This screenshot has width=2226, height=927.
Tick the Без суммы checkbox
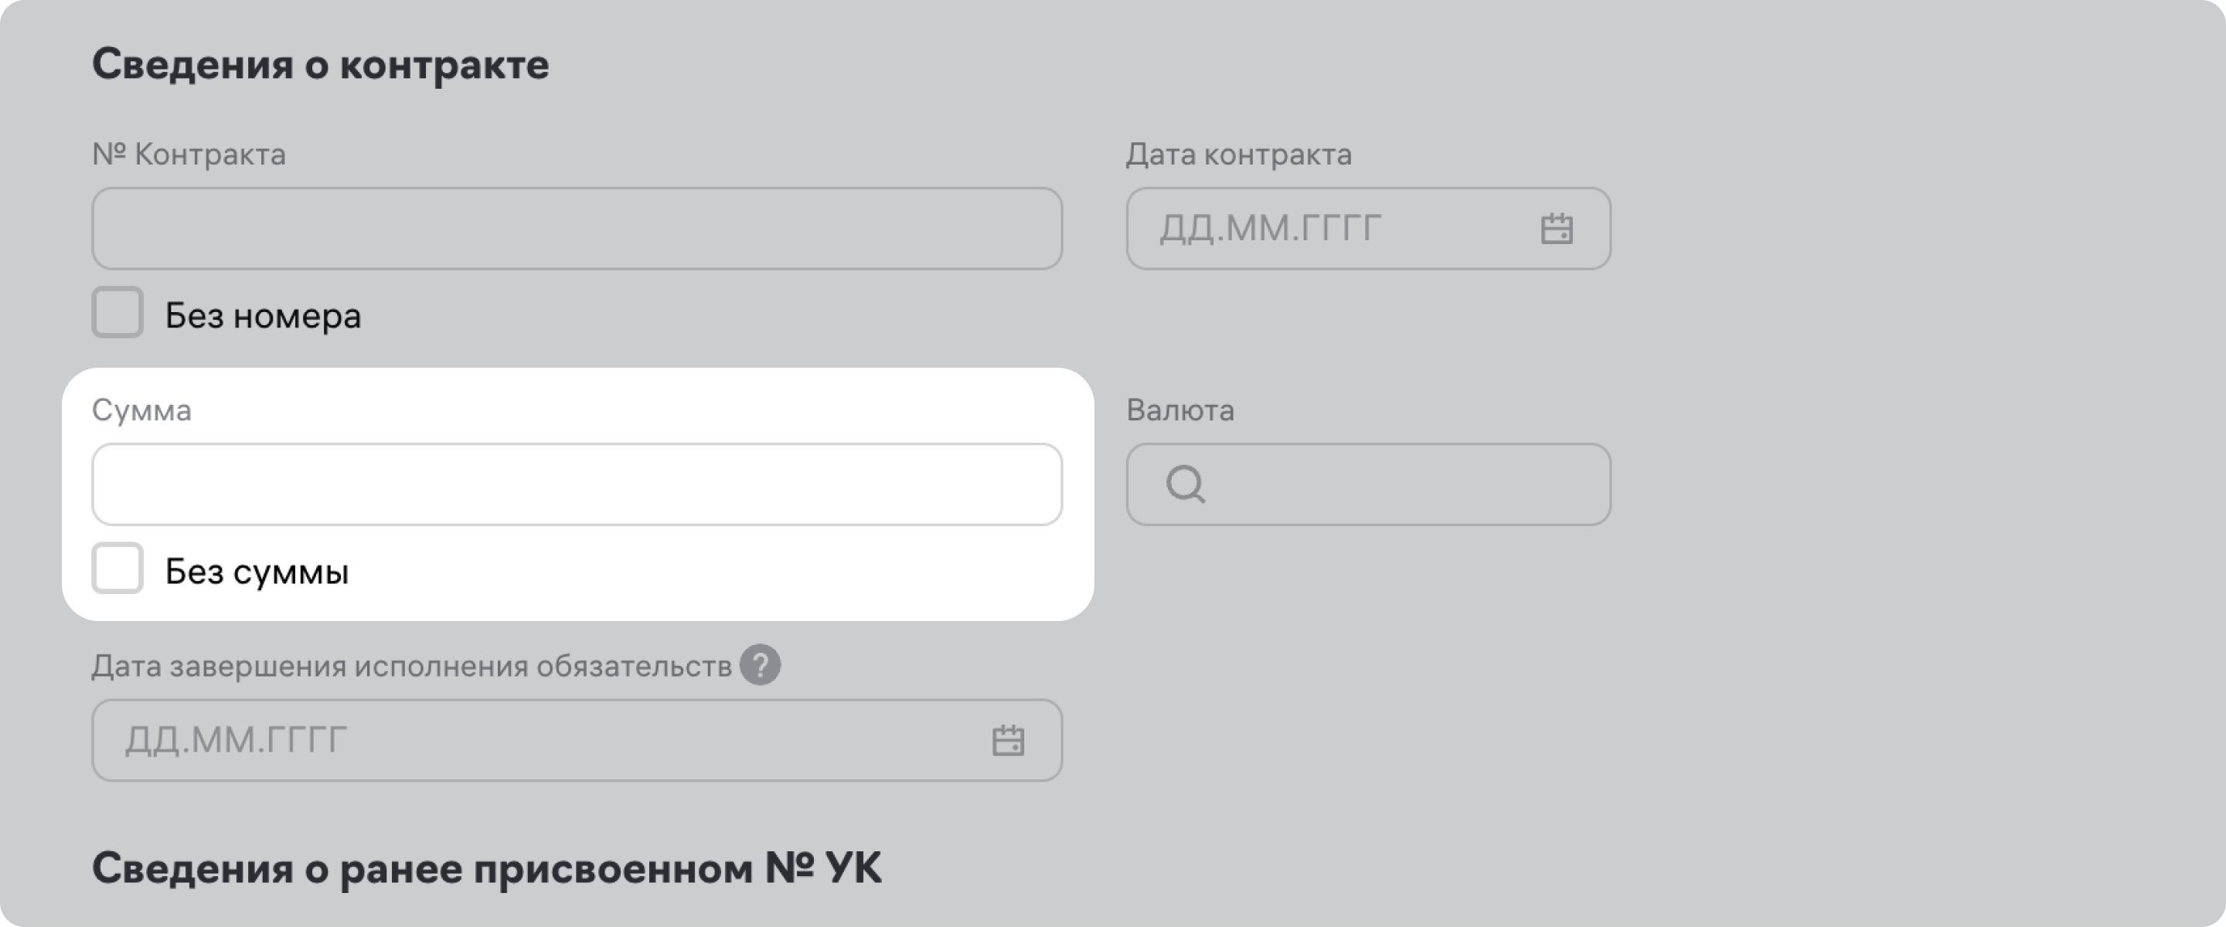pyautogui.click(x=117, y=569)
